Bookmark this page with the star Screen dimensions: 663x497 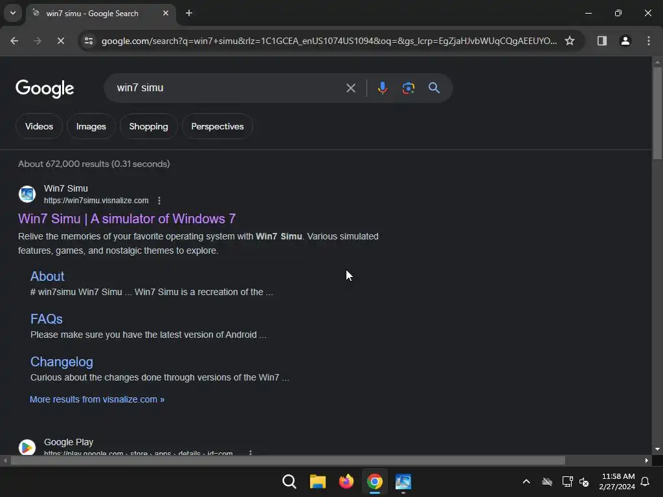tap(570, 41)
